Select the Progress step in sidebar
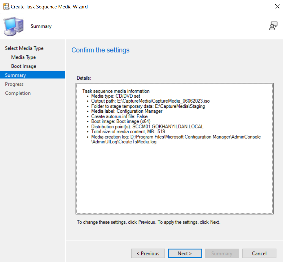 (x=14, y=84)
